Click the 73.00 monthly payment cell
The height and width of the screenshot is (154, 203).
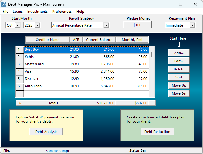[132, 72]
